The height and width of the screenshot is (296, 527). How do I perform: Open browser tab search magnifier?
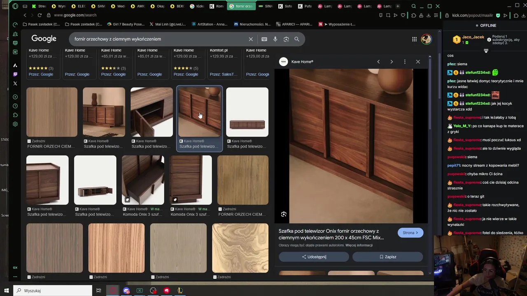[414, 6]
